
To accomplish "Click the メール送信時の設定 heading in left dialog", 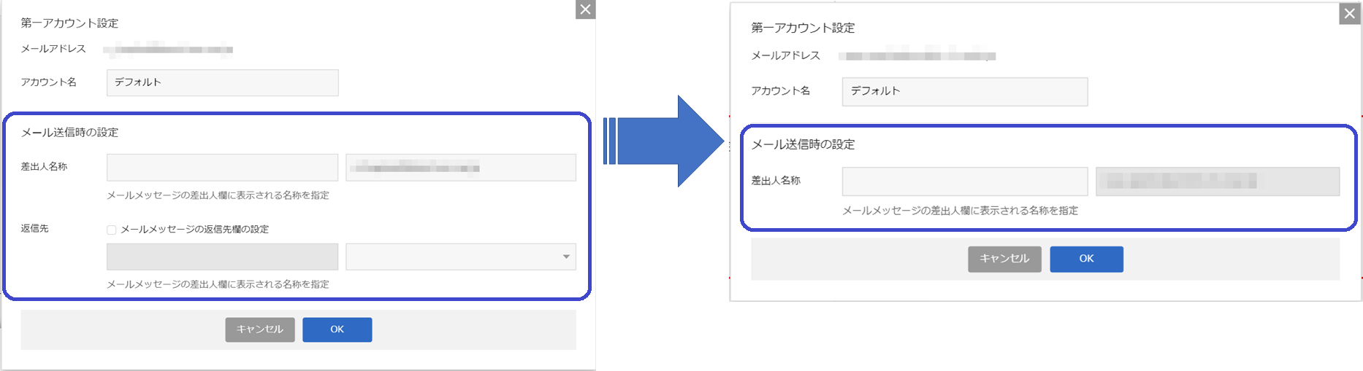I will 69,133.
